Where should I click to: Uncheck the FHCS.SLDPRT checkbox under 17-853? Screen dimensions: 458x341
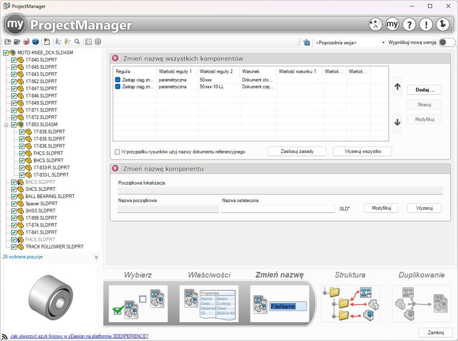click(22, 153)
